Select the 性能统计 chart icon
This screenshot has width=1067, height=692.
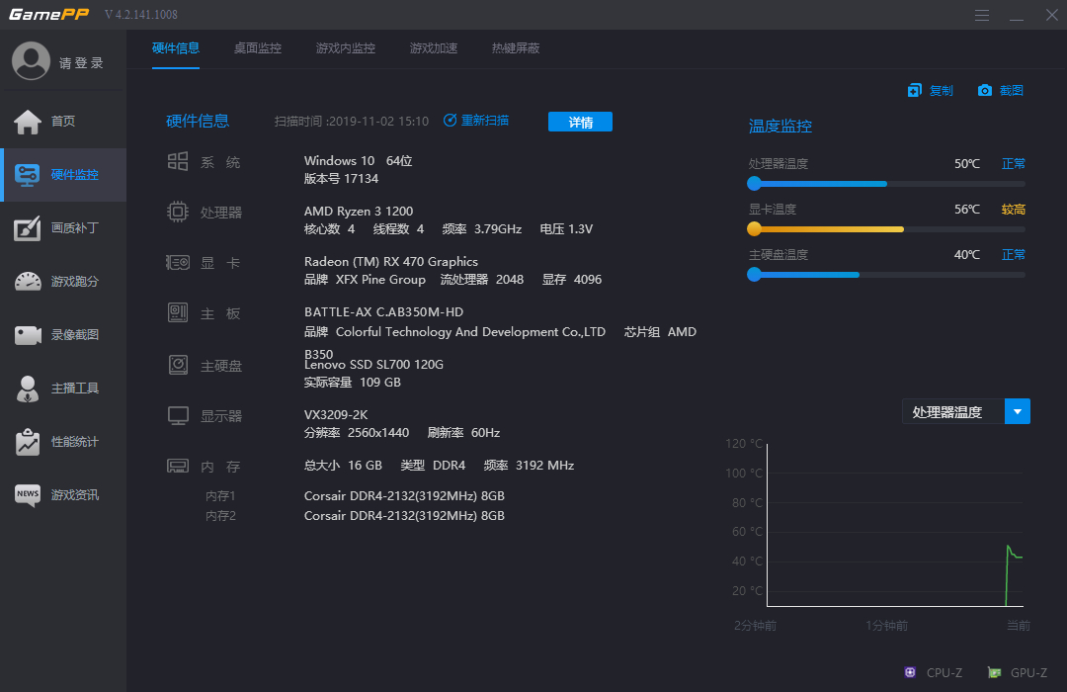tap(28, 442)
